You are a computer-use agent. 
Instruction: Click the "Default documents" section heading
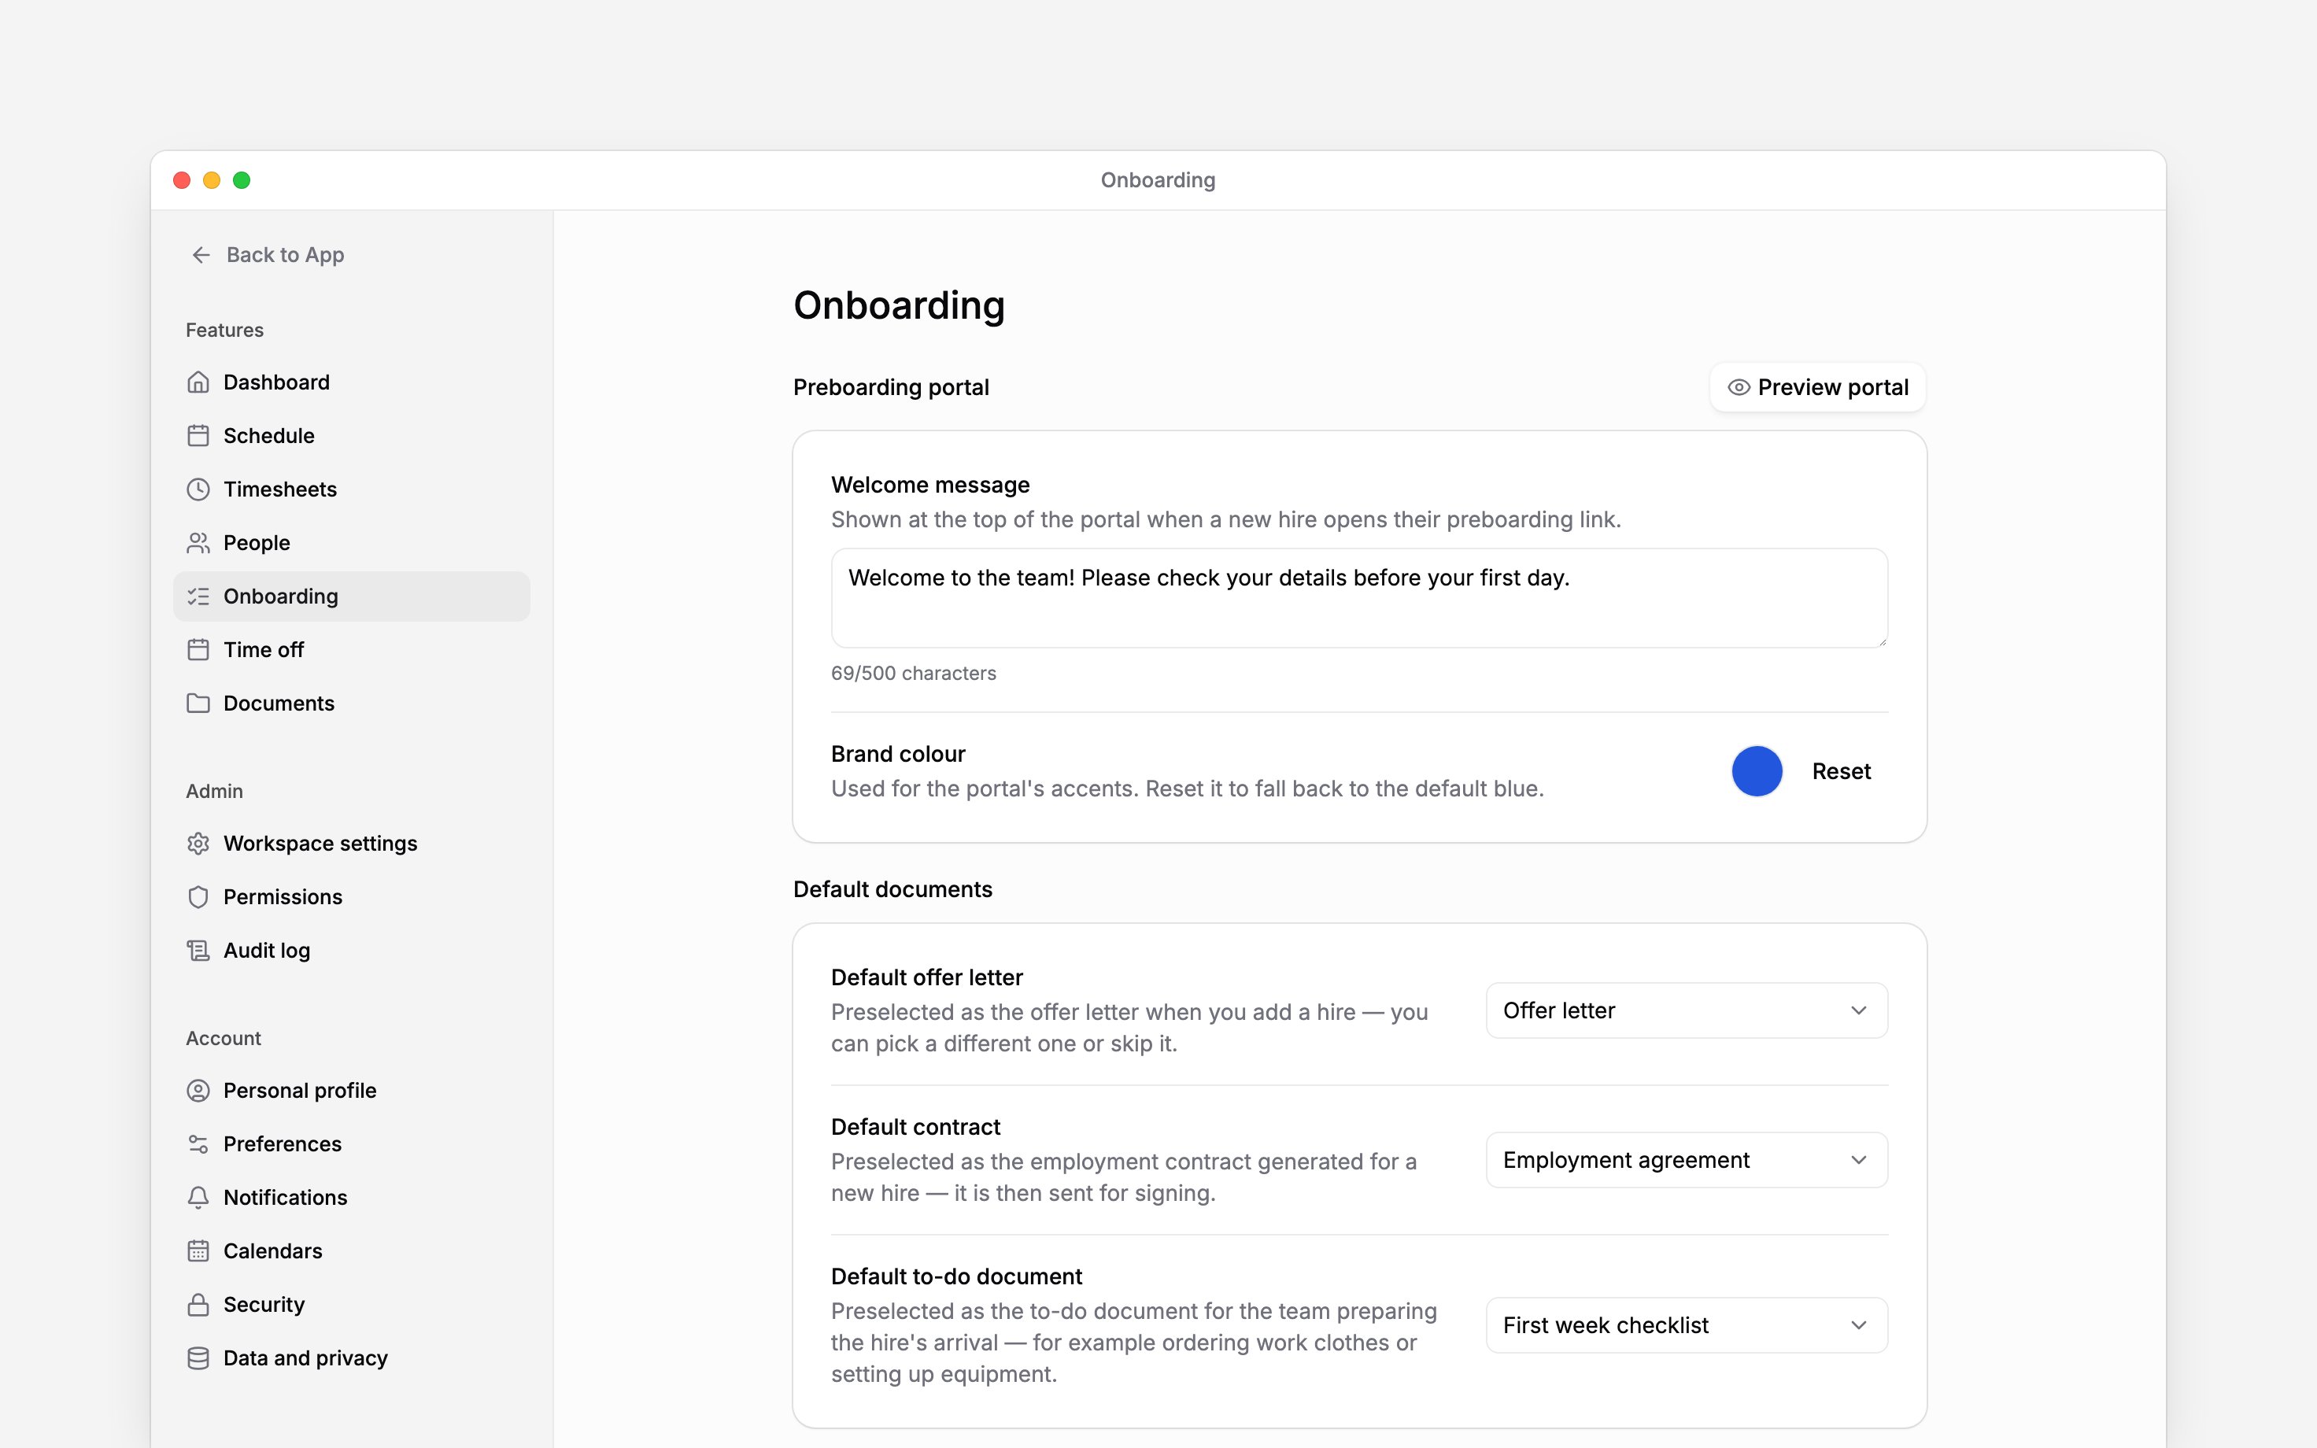click(892, 888)
